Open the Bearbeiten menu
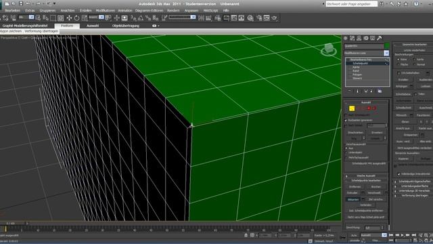433x244 pixels. tap(12, 10)
